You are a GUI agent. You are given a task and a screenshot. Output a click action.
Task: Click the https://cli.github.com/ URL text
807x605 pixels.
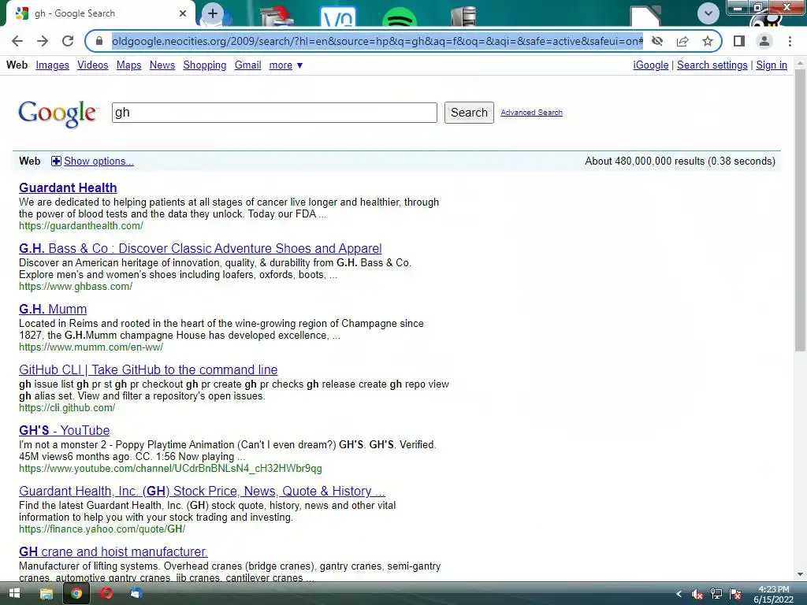click(67, 408)
